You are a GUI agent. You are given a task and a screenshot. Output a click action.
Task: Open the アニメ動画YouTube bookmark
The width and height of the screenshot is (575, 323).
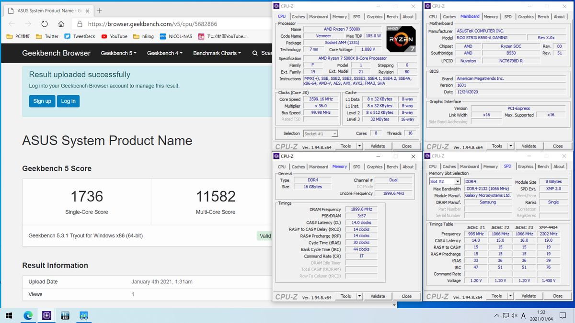point(222,36)
